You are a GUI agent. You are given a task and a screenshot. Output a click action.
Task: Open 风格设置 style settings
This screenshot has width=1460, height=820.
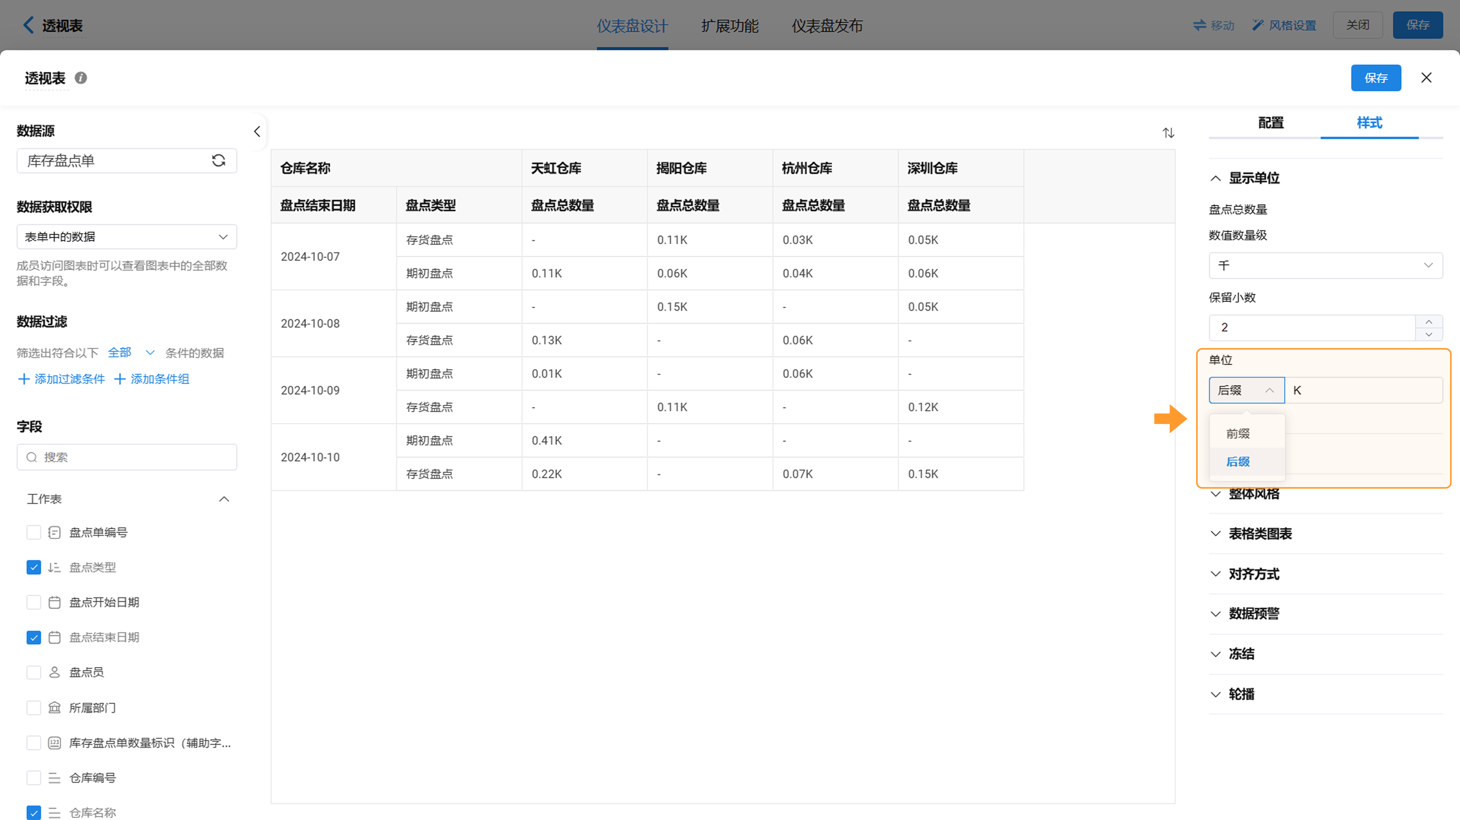click(x=1284, y=25)
